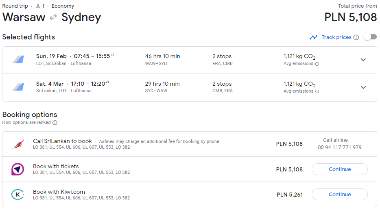The image size is (380, 210).
Task: Continue booking with tickets for PLN 5,108
Action: coord(340,169)
